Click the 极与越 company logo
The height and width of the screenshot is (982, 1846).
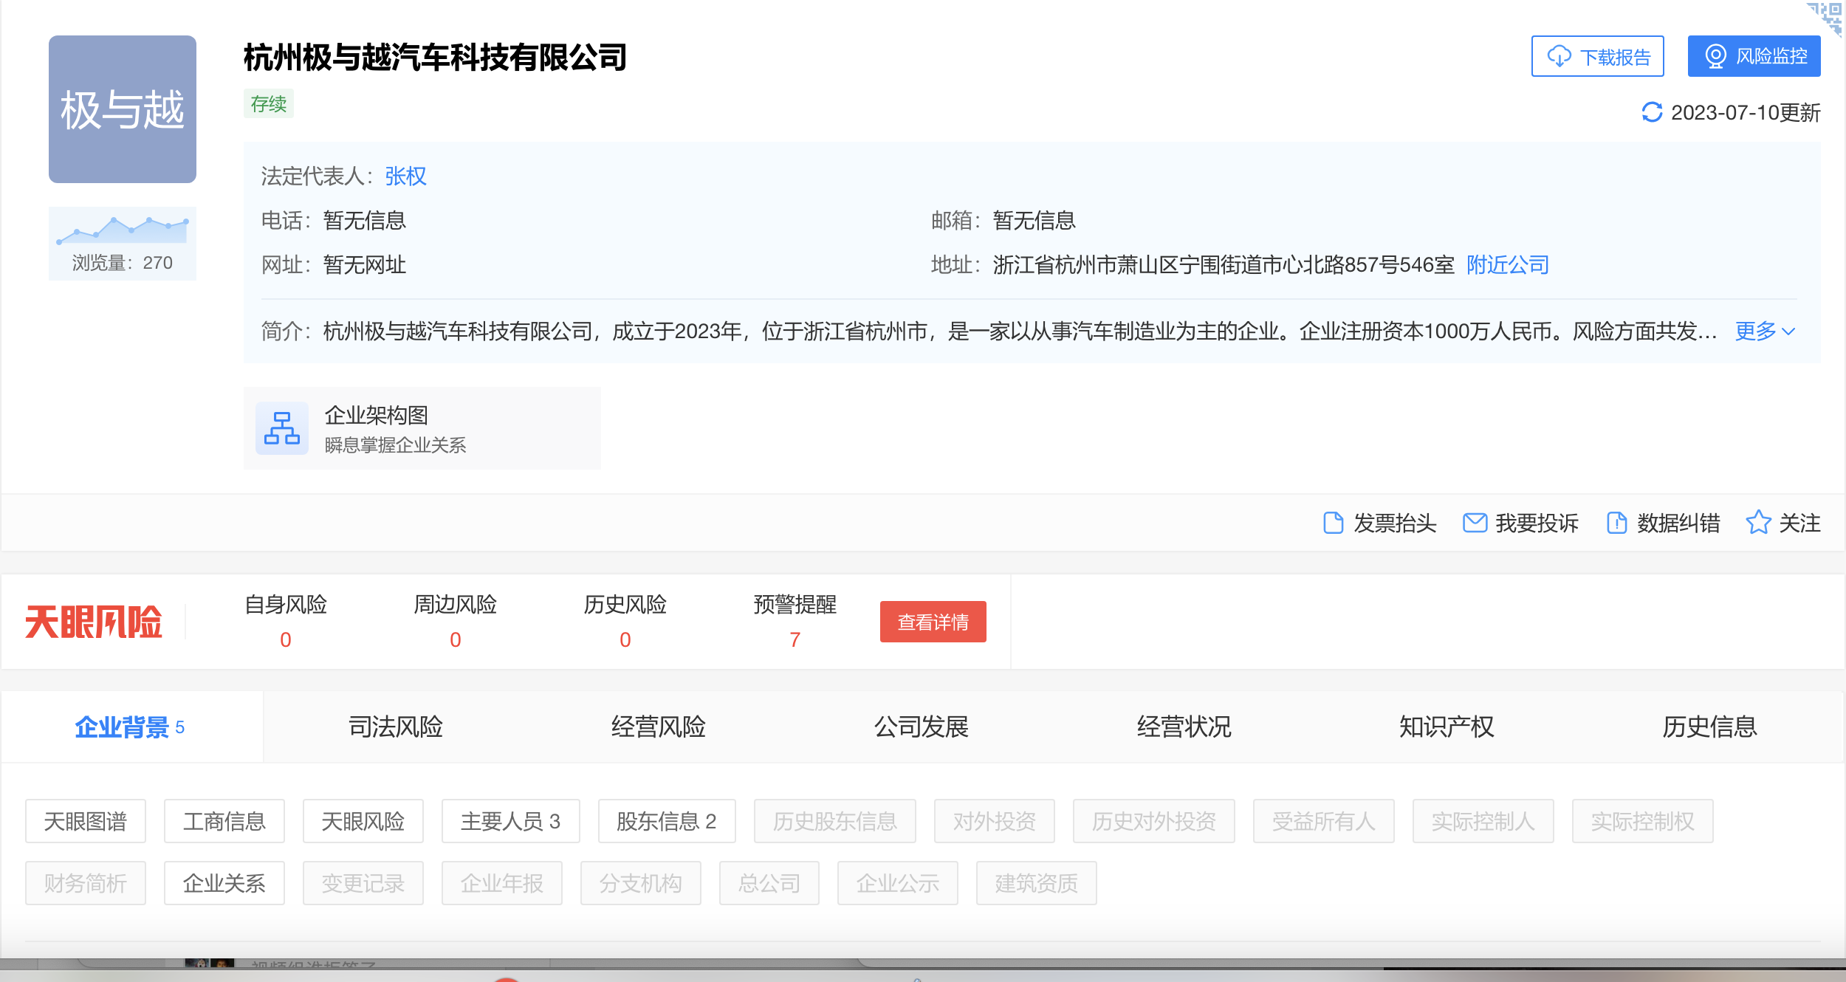[123, 109]
